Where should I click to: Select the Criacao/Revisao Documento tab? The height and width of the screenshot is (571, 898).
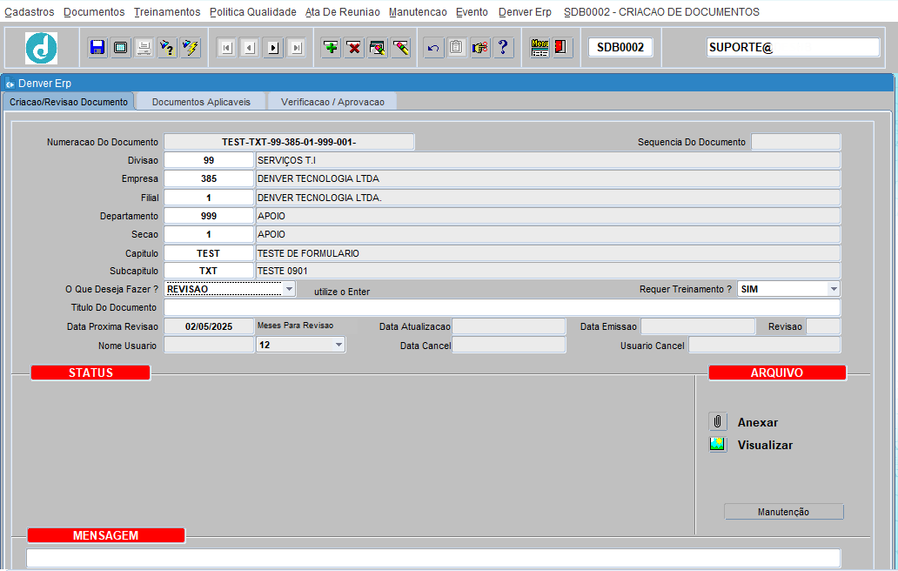click(69, 102)
